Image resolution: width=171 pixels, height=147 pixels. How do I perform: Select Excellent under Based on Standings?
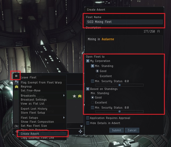93,102
